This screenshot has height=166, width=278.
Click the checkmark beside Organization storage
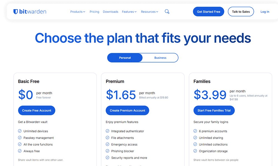point(195,151)
